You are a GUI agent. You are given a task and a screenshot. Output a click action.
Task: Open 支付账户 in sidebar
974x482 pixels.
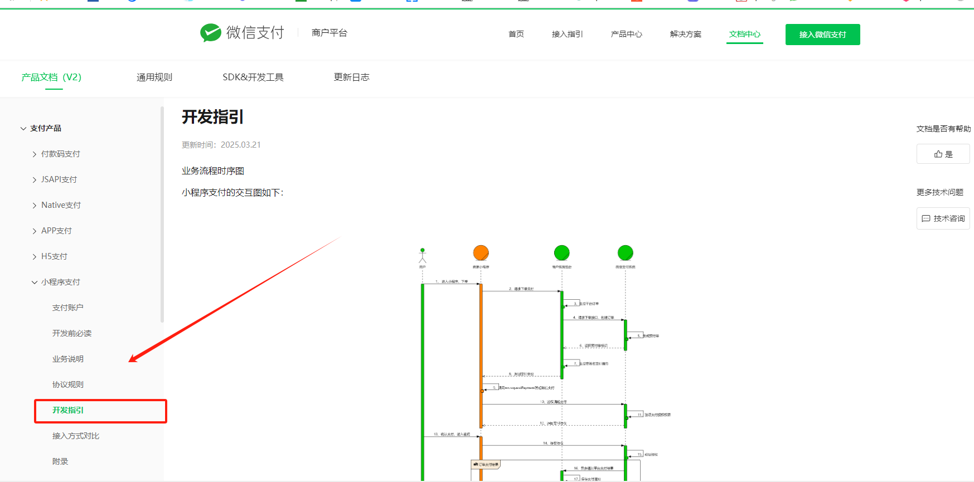[67, 308]
